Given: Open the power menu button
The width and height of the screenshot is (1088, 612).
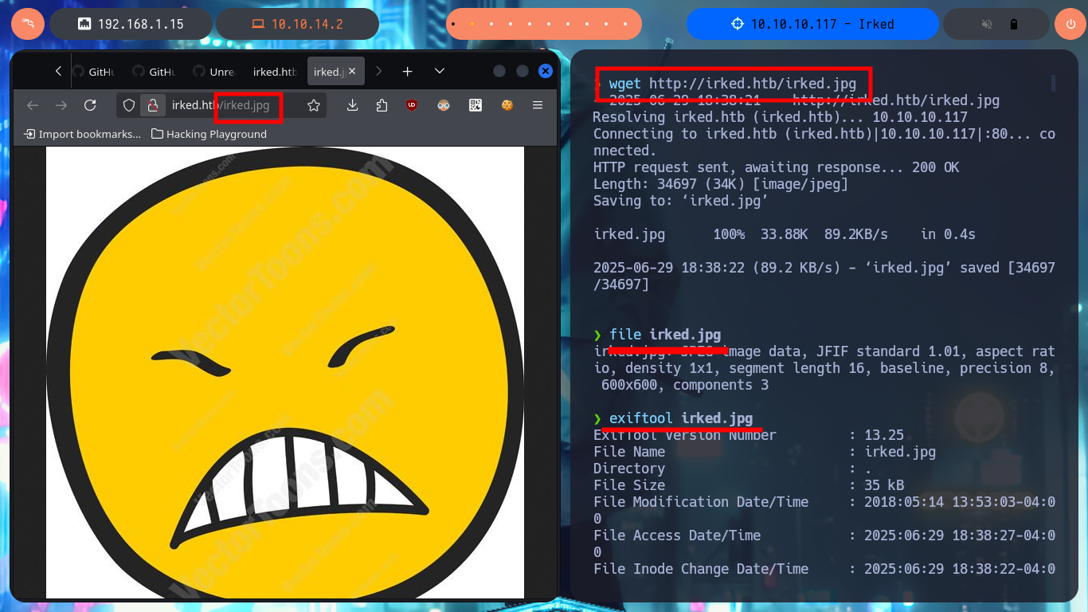Looking at the screenshot, I should click(1070, 24).
